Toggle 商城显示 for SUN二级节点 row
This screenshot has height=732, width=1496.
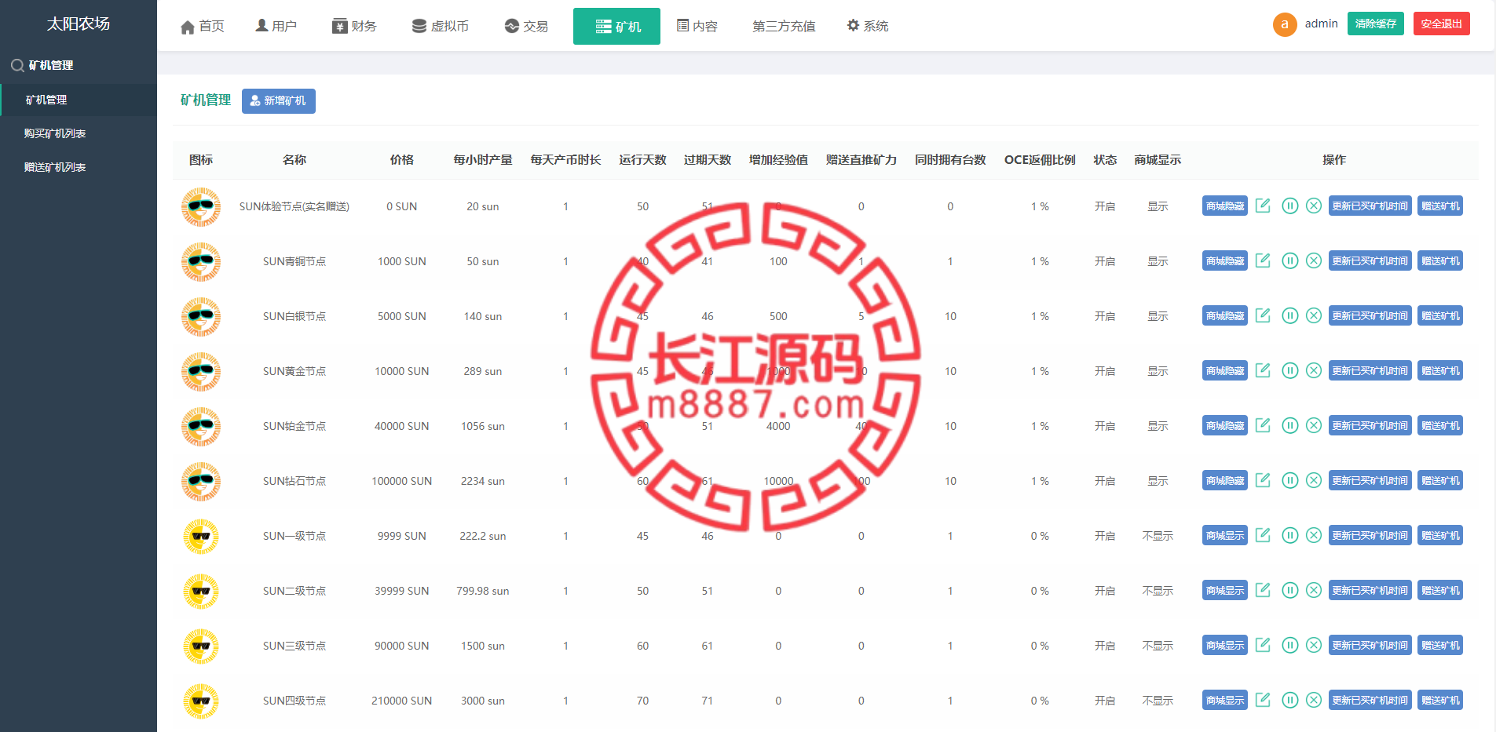[x=1225, y=591]
